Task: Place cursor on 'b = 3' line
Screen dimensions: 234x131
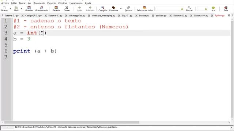Action: pyautogui.click(x=22, y=39)
